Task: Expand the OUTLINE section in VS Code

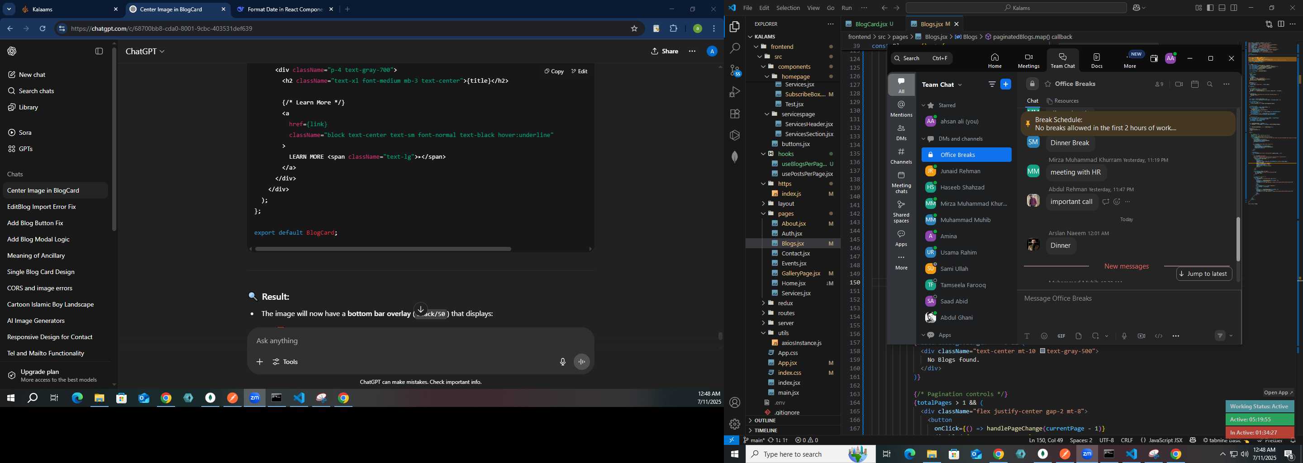Action: click(765, 420)
